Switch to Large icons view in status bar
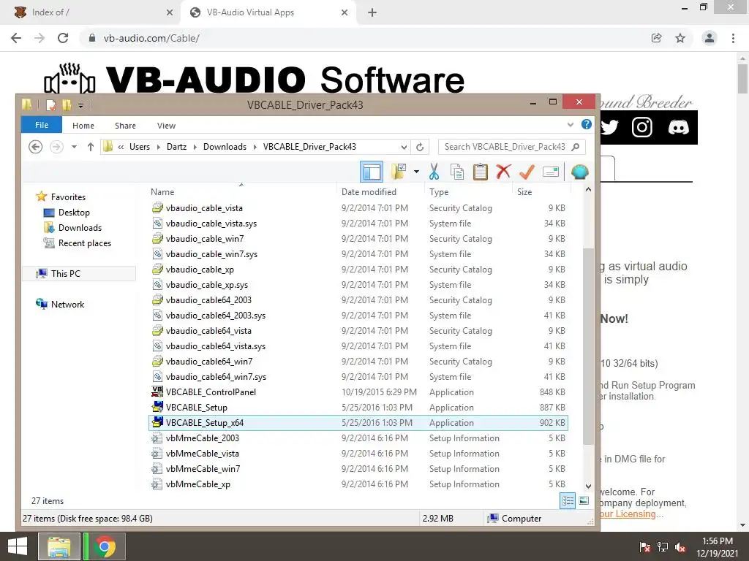The height and width of the screenshot is (561, 749). 584,500
